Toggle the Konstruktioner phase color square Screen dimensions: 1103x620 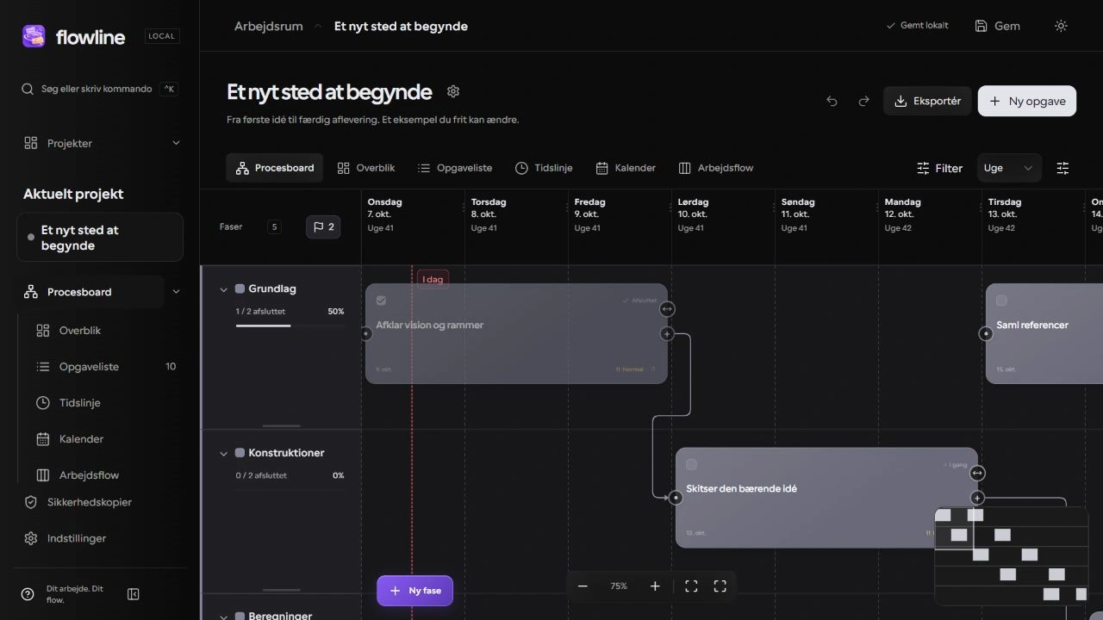(240, 453)
